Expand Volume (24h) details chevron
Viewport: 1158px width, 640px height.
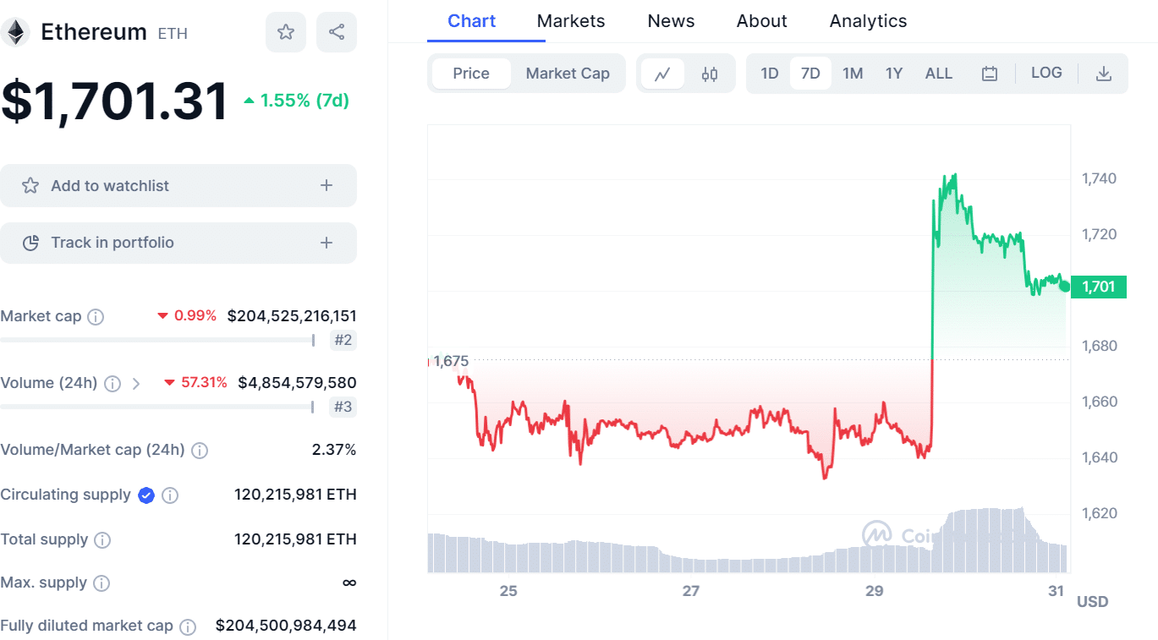(136, 384)
